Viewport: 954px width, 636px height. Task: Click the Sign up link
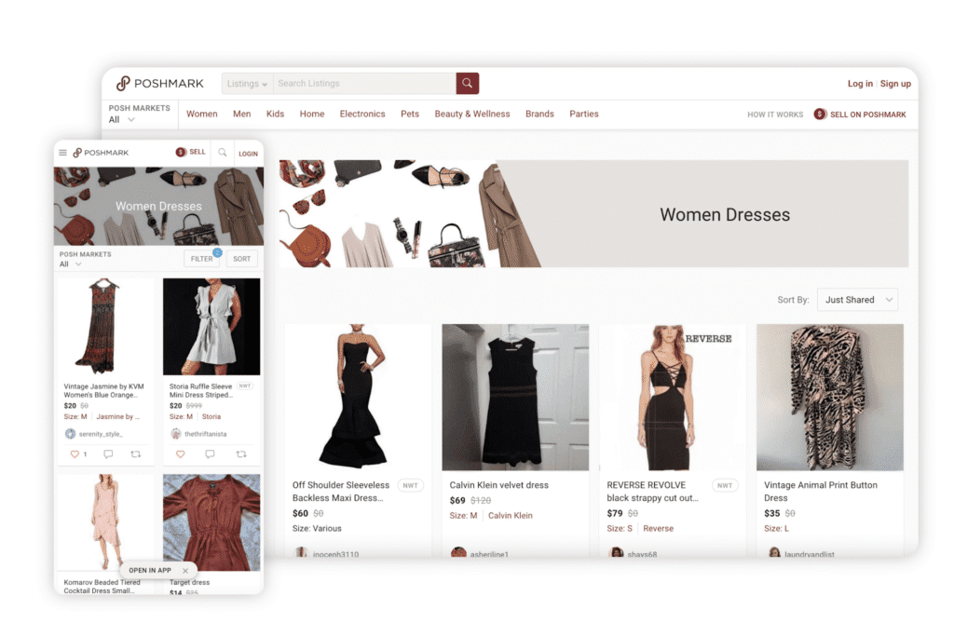tap(895, 84)
